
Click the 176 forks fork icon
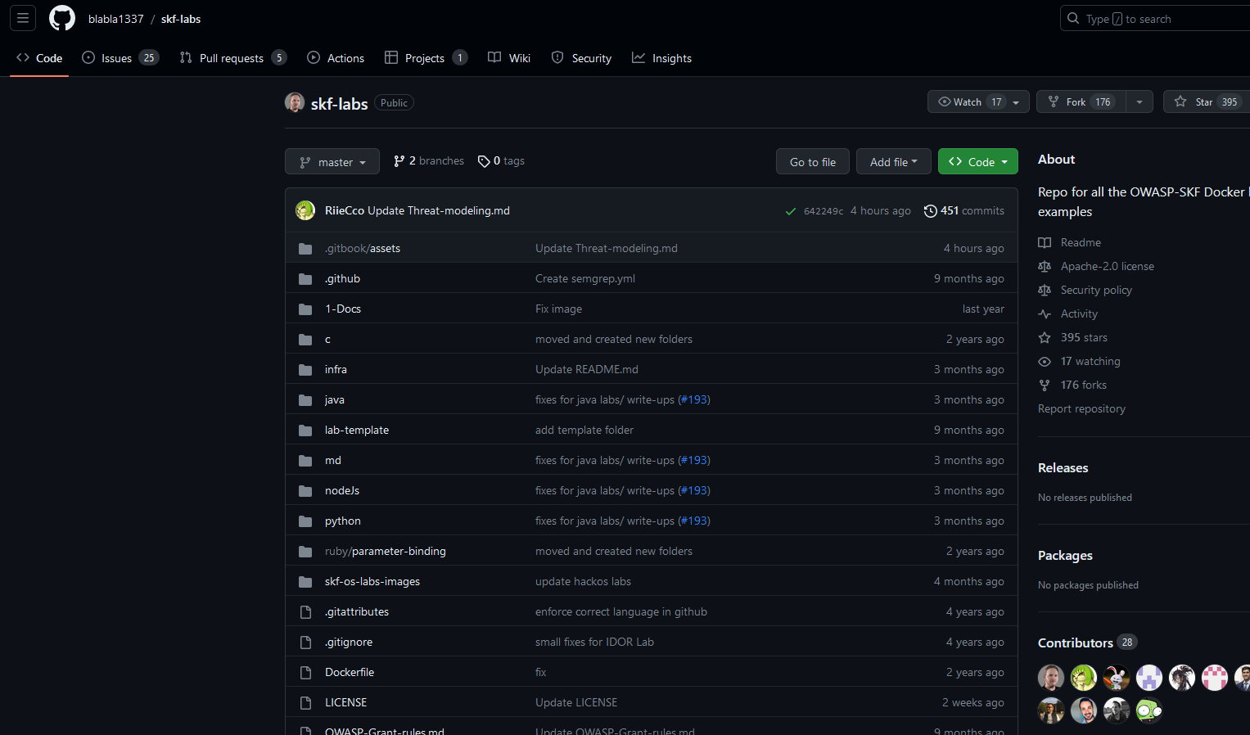(1045, 385)
